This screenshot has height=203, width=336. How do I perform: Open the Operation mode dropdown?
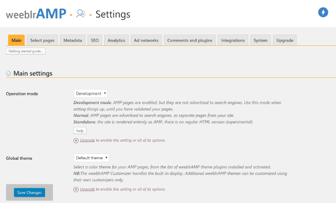[91, 93]
